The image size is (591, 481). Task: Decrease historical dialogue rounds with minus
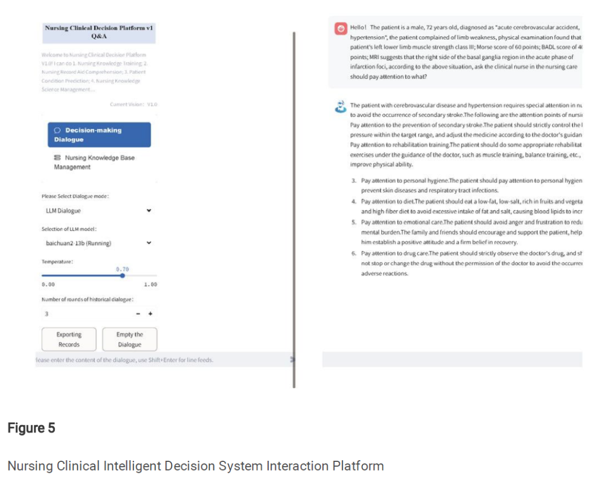coord(138,314)
